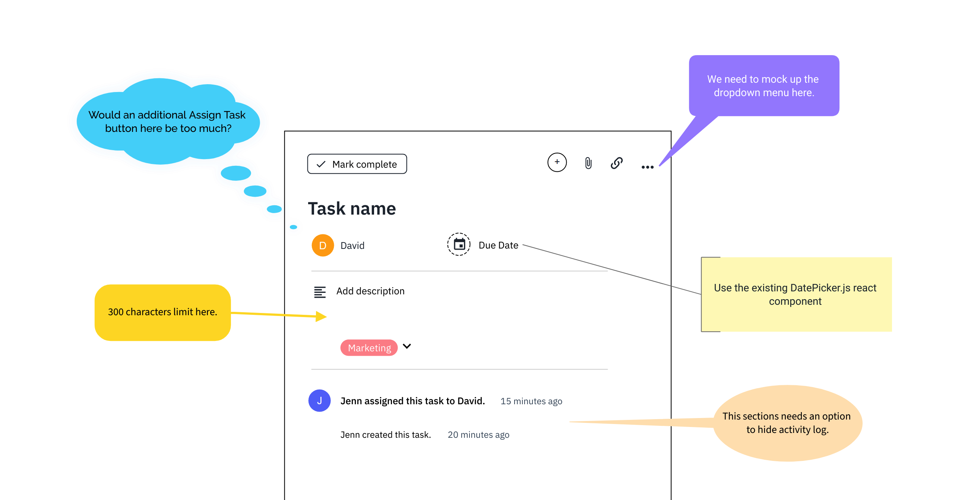The width and height of the screenshot is (968, 500).
Task: Click the copy link icon
Action: click(616, 163)
